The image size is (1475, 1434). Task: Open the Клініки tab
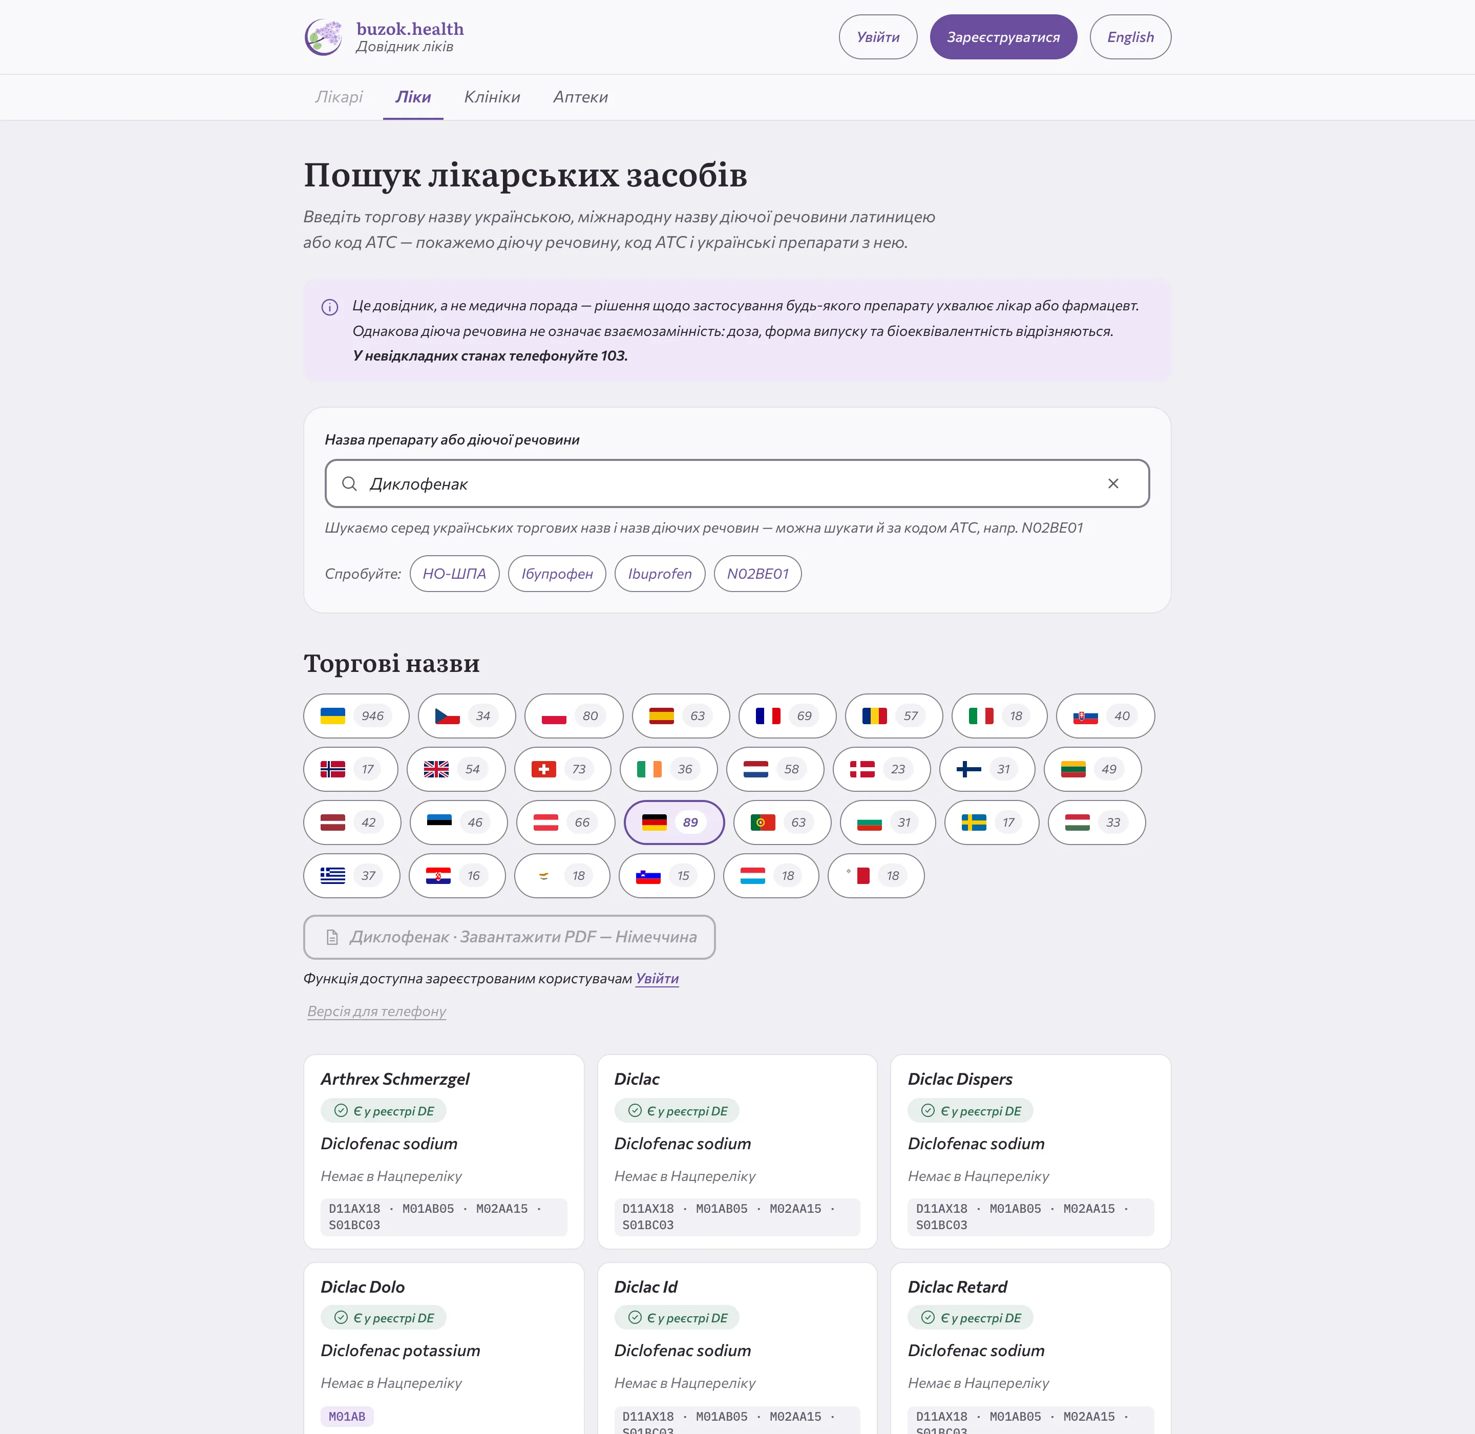click(x=492, y=97)
